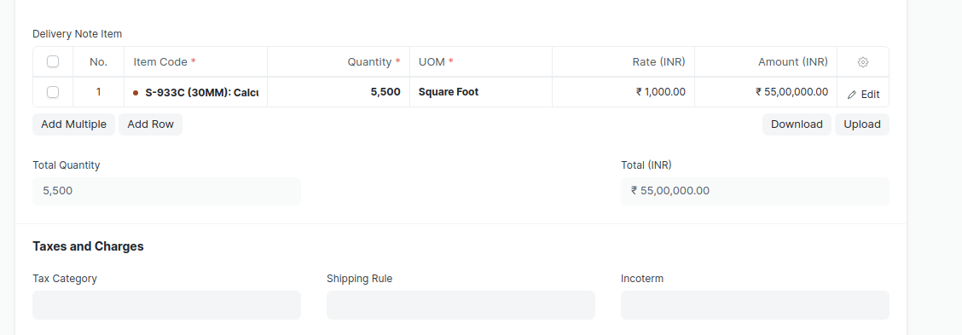Click the Quantity cell showing 5,500
The width and height of the screenshot is (962, 335).
click(339, 92)
